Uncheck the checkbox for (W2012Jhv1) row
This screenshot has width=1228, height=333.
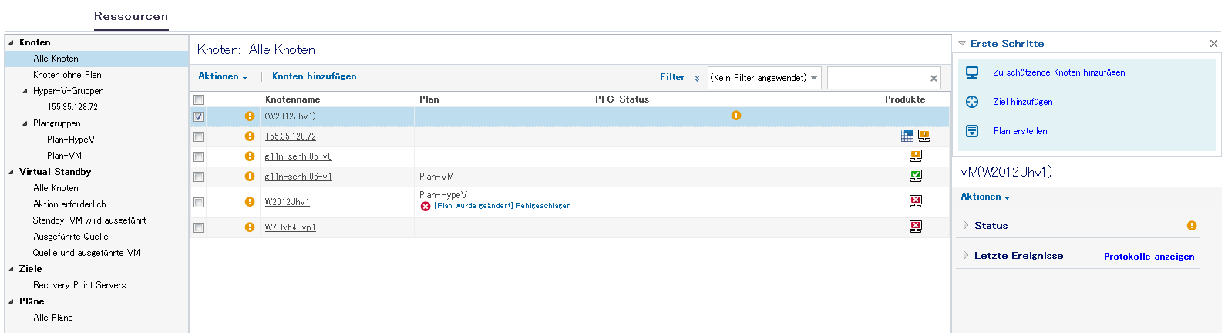point(199,117)
